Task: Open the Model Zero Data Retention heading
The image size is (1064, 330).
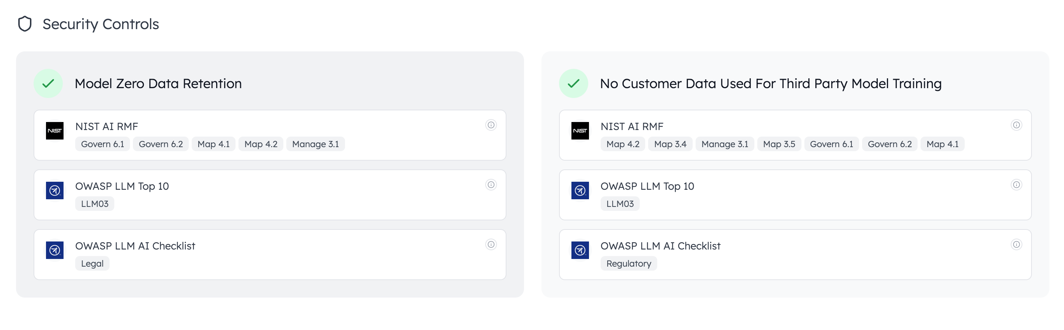Action: click(158, 84)
